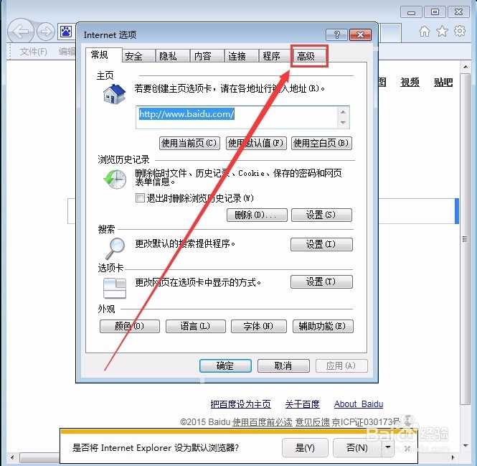Answer 是(Y) to default browser prompt

305,448
